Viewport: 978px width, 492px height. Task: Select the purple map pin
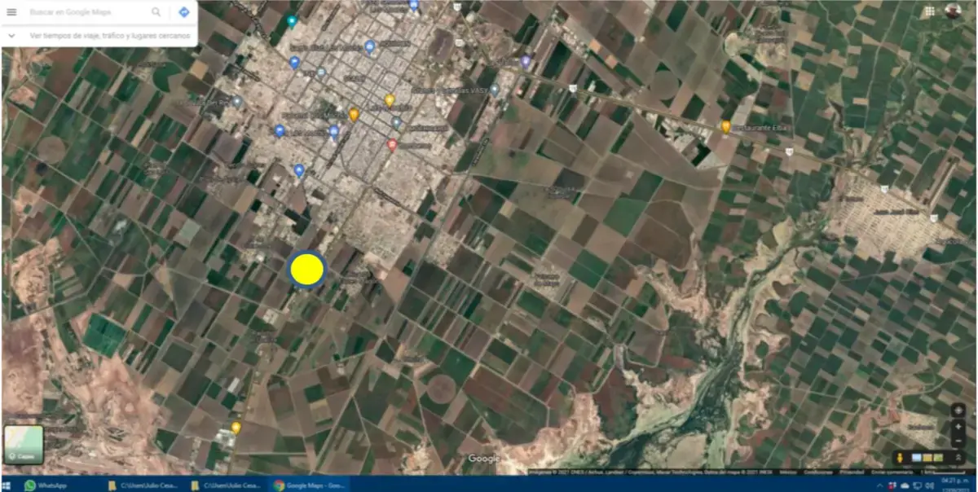[526, 61]
